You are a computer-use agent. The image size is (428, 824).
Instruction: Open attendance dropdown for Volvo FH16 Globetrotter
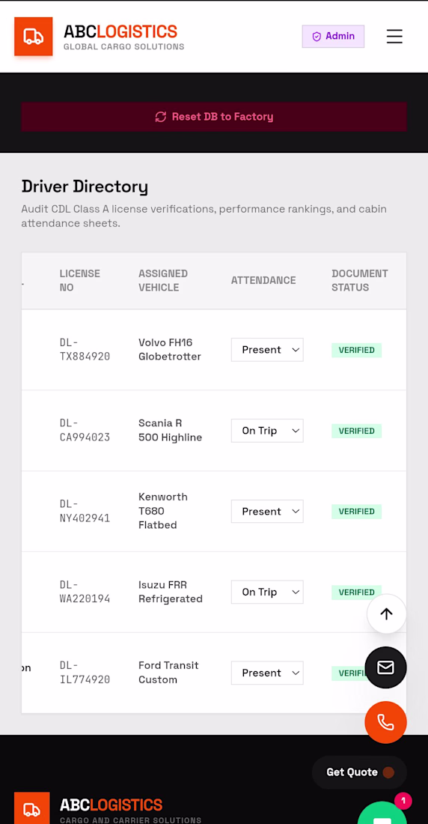pyautogui.click(x=267, y=350)
